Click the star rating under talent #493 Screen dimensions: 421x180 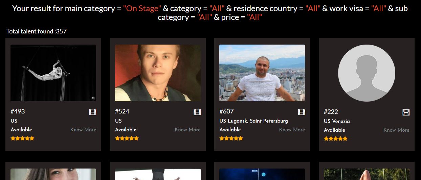click(x=22, y=138)
